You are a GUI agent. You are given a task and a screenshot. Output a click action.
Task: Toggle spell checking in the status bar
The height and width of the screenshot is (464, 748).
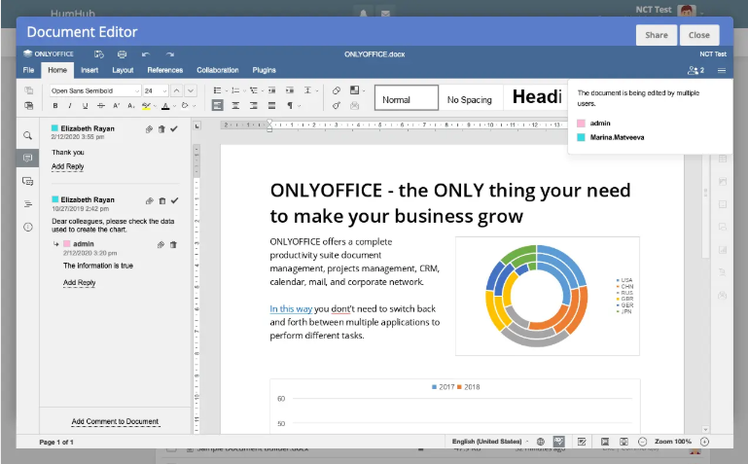[x=558, y=442]
